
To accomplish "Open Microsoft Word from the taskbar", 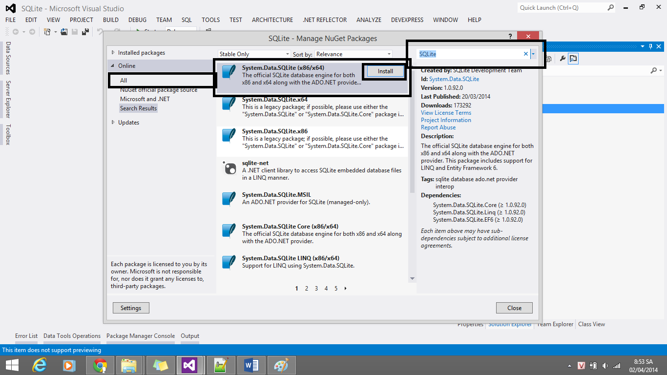I will [251, 365].
